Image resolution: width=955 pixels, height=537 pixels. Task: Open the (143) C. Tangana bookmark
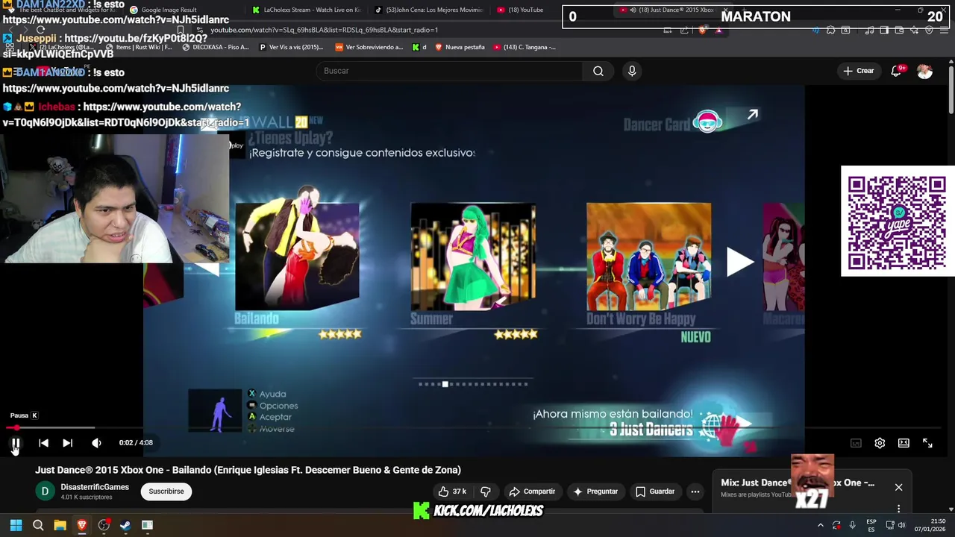(x=525, y=47)
